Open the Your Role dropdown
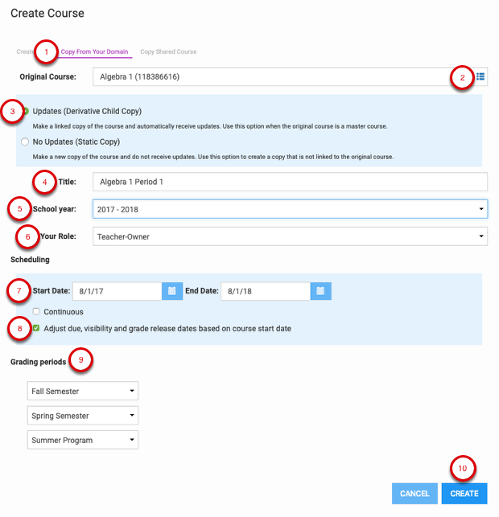 (290, 236)
